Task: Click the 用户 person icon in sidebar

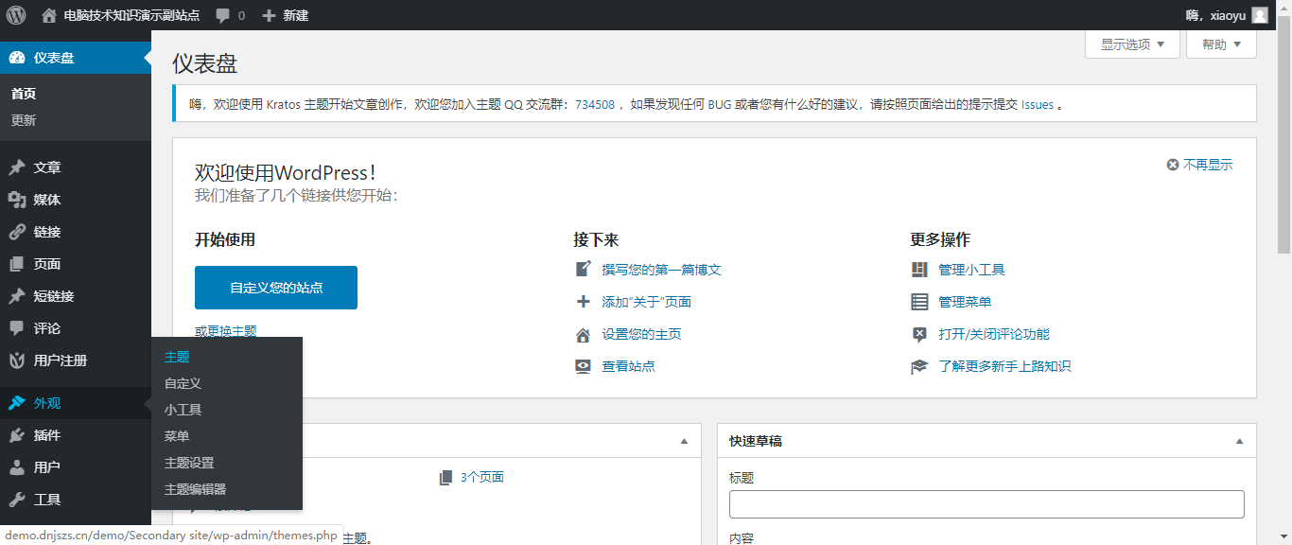Action: (x=17, y=467)
